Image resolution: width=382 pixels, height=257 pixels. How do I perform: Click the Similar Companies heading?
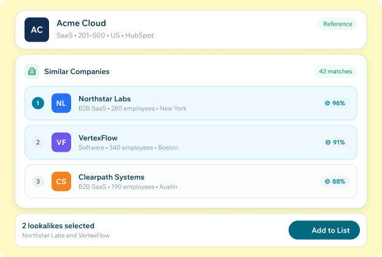coord(77,72)
